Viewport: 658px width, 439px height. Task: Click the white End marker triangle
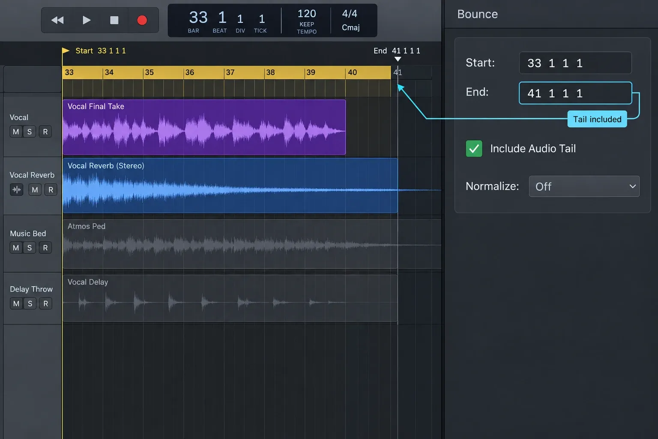click(398, 59)
